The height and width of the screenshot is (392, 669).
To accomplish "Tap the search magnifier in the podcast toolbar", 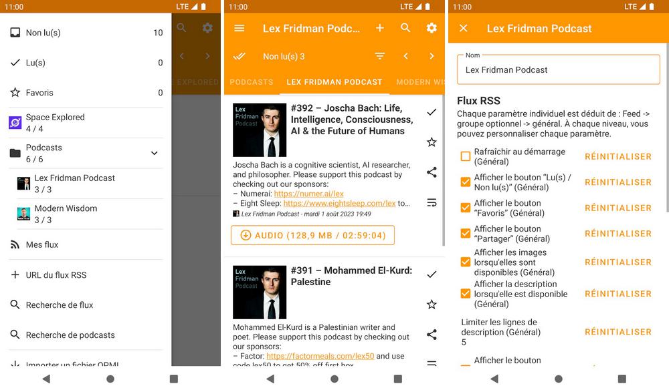I will point(405,28).
